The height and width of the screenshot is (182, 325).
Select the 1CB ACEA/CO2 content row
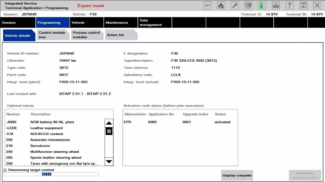55,134
